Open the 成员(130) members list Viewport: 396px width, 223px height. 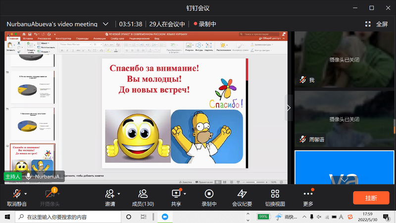(x=143, y=198)
